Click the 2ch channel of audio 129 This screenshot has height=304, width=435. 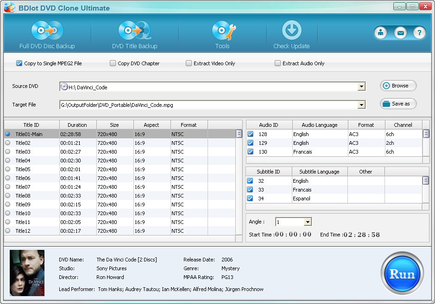pos(390,143)
